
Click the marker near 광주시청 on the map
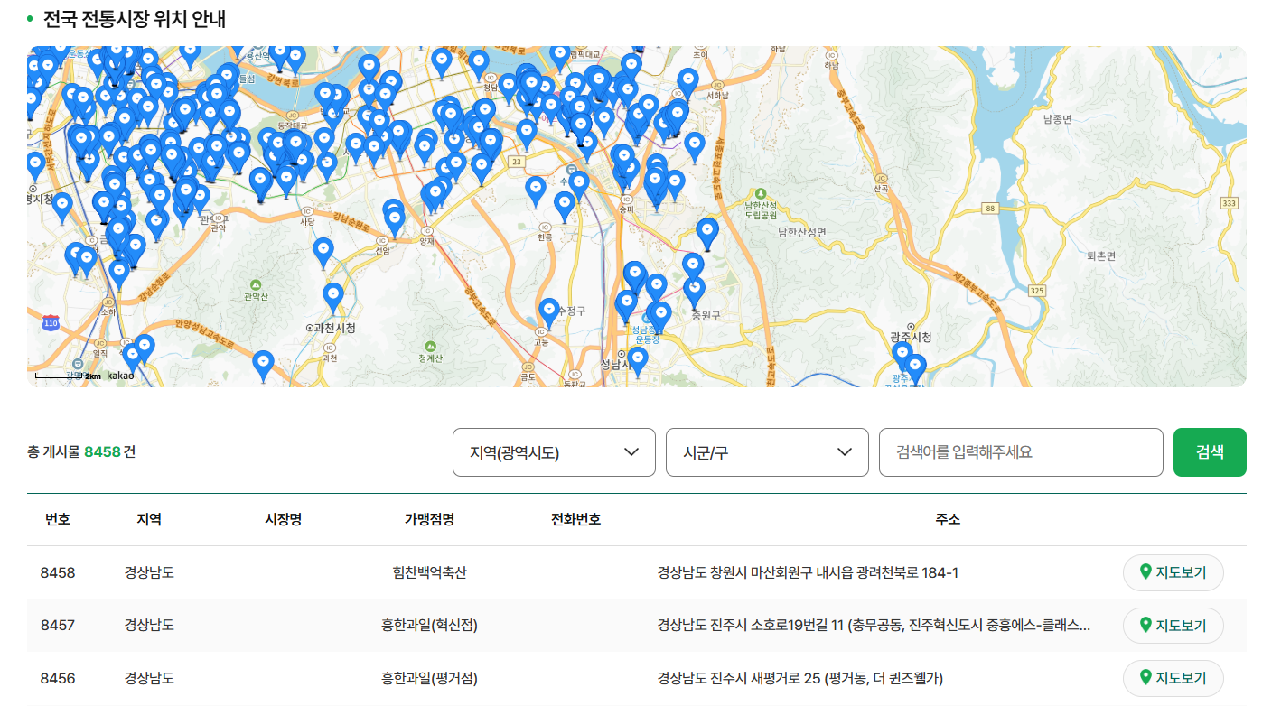[x=903, y=354]
